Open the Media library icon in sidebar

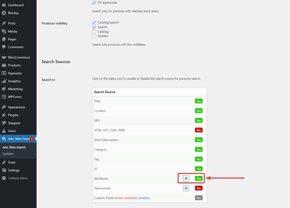(x=5, y=31)
